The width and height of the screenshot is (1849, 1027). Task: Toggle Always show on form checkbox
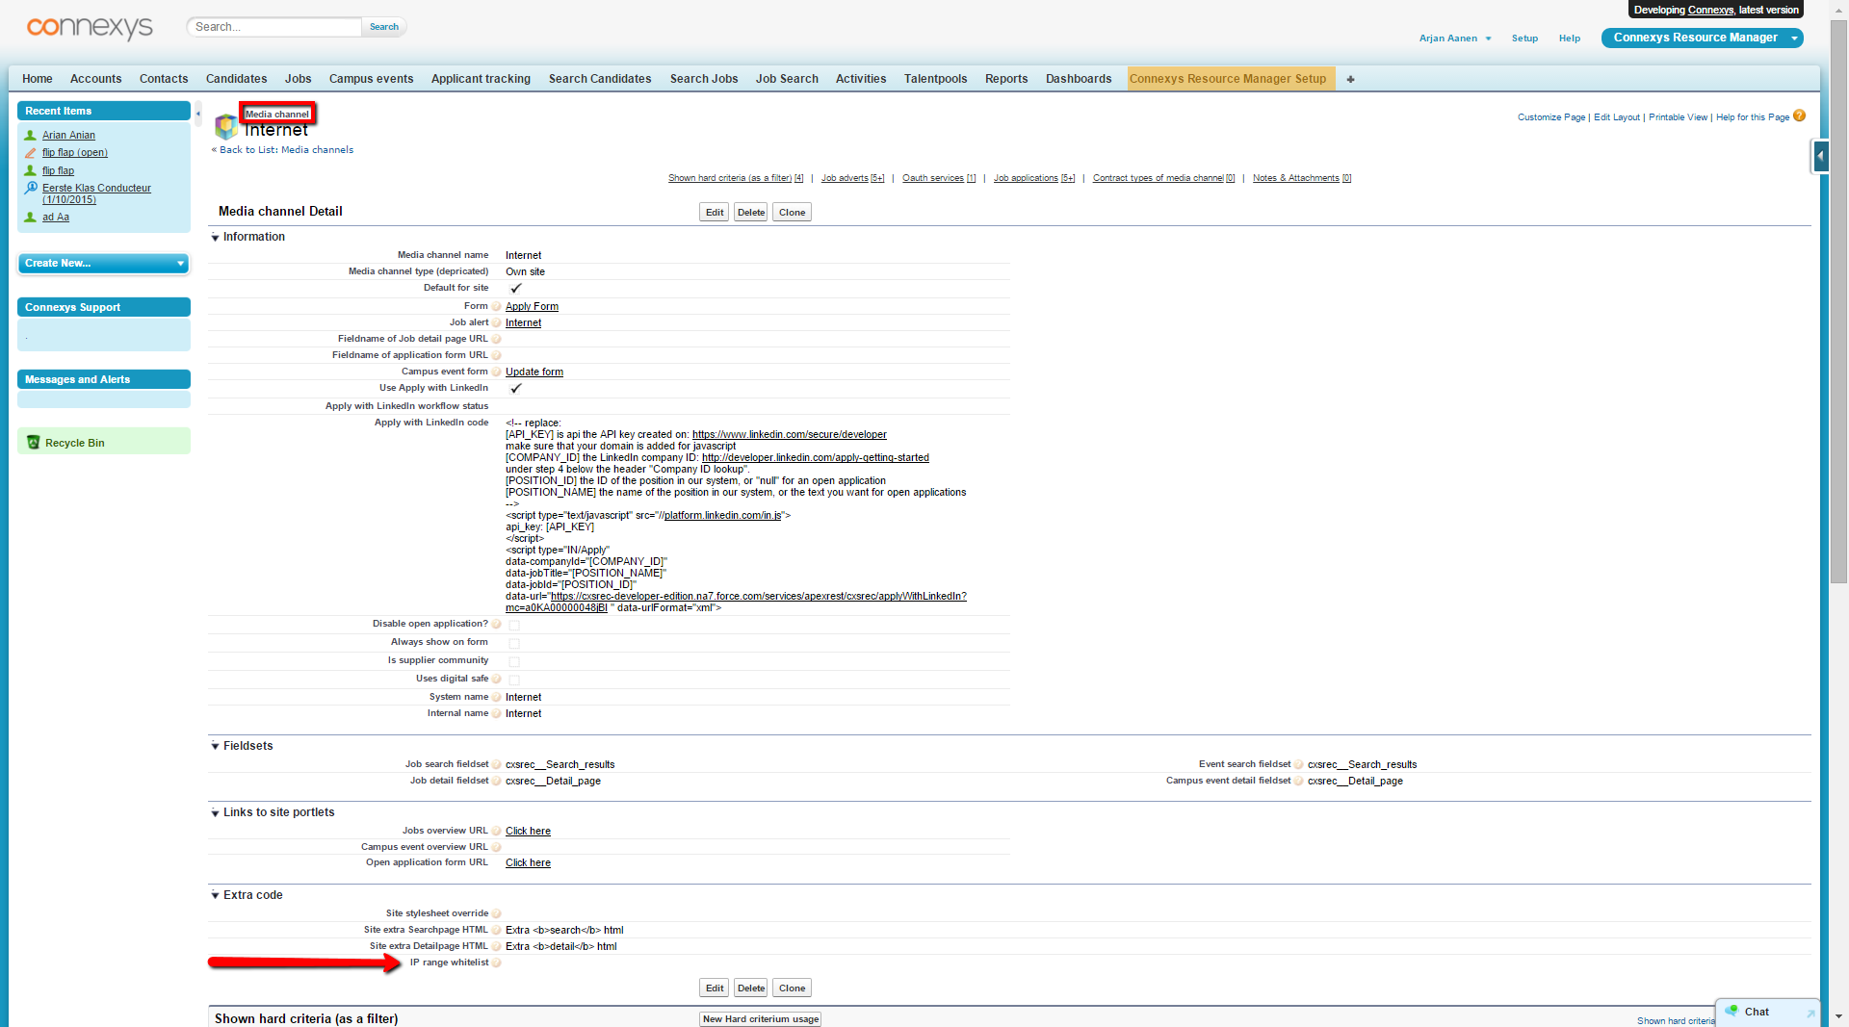514,644
